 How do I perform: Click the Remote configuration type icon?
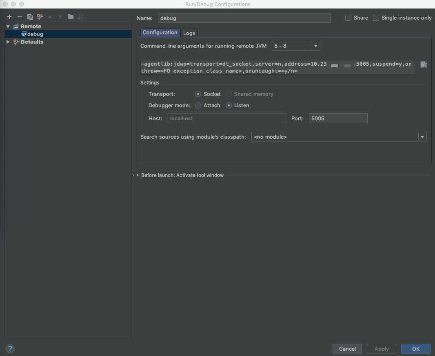click(16, 27)
